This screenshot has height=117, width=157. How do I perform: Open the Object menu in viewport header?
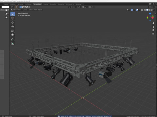(x=40, y=10)
